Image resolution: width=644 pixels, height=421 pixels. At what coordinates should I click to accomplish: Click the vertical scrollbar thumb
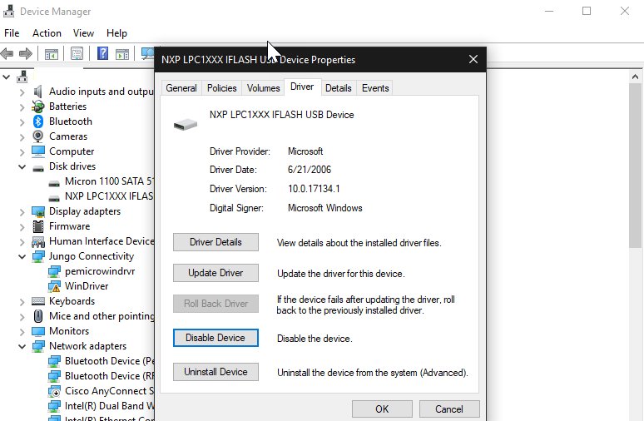coord(635,166)
